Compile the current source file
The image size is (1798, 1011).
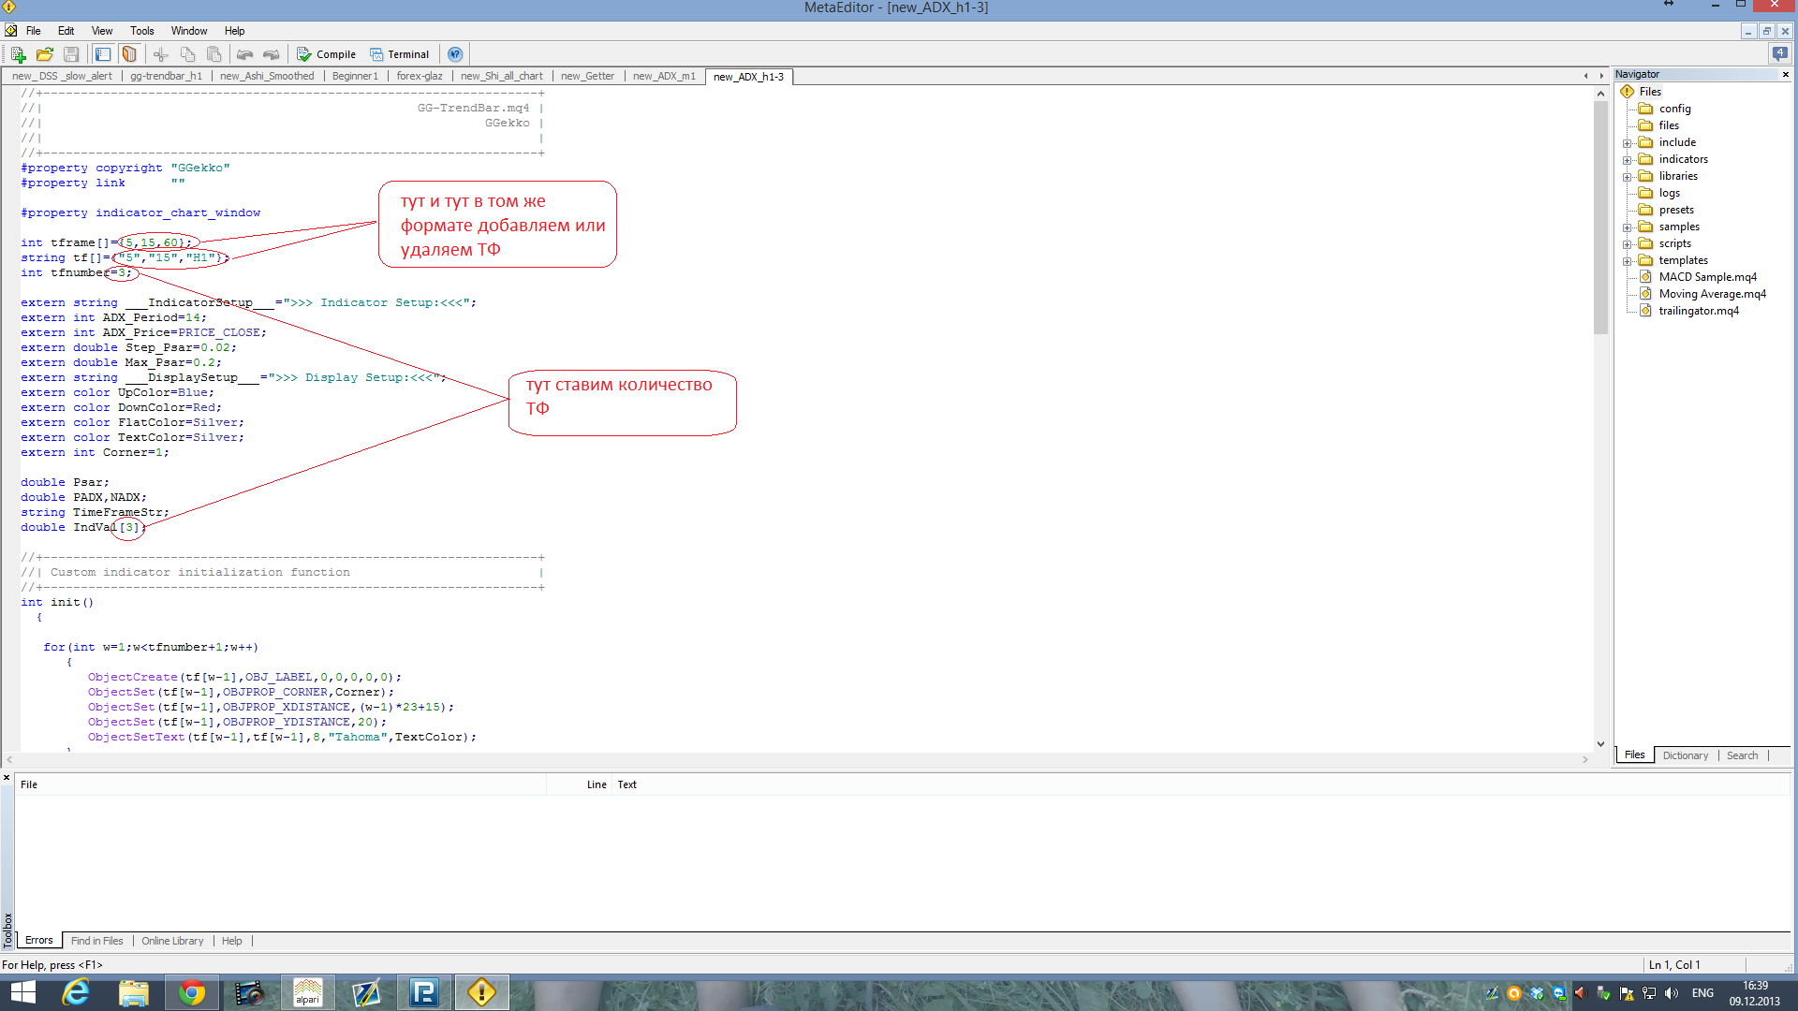click(326, 54)
